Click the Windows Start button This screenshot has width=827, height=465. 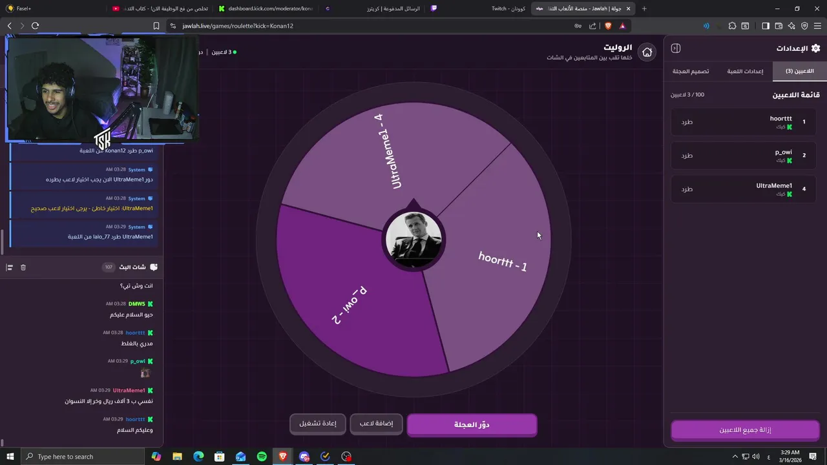(x=10, y=457)
